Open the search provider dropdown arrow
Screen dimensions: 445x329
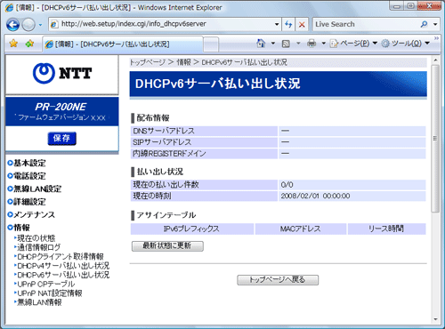click(x=435, y=25)
